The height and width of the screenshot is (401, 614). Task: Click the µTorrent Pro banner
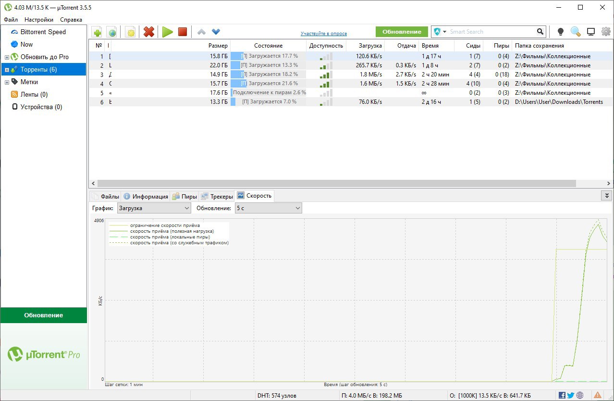click(x=44, y=356)
